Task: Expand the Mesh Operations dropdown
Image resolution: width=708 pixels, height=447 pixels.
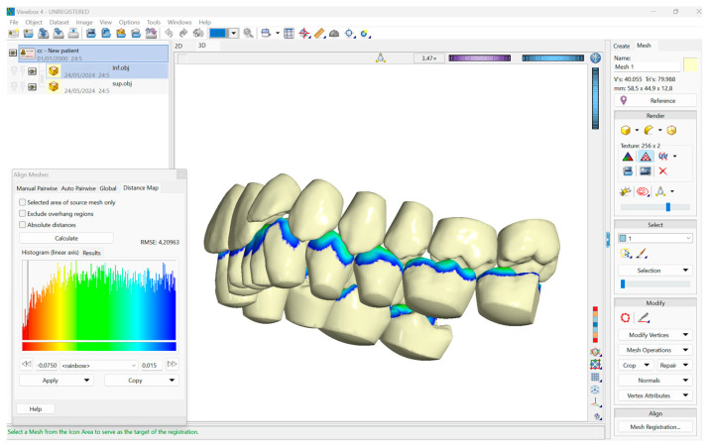Action: coord(654,350)
